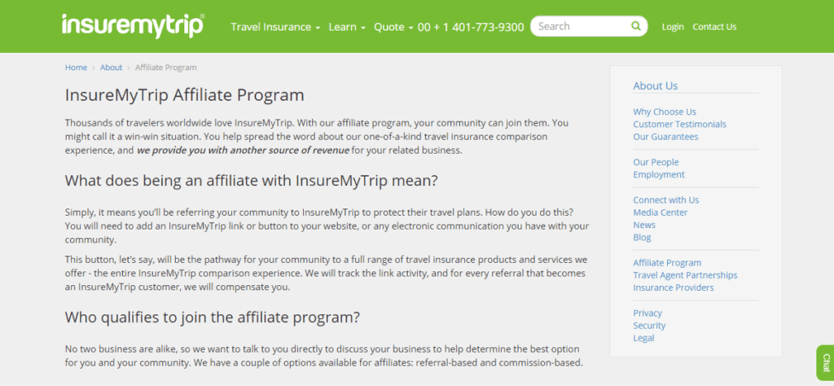Open the Learn dropdown menu
Viewport: 834px width, 386px height.
coord(347,27)
